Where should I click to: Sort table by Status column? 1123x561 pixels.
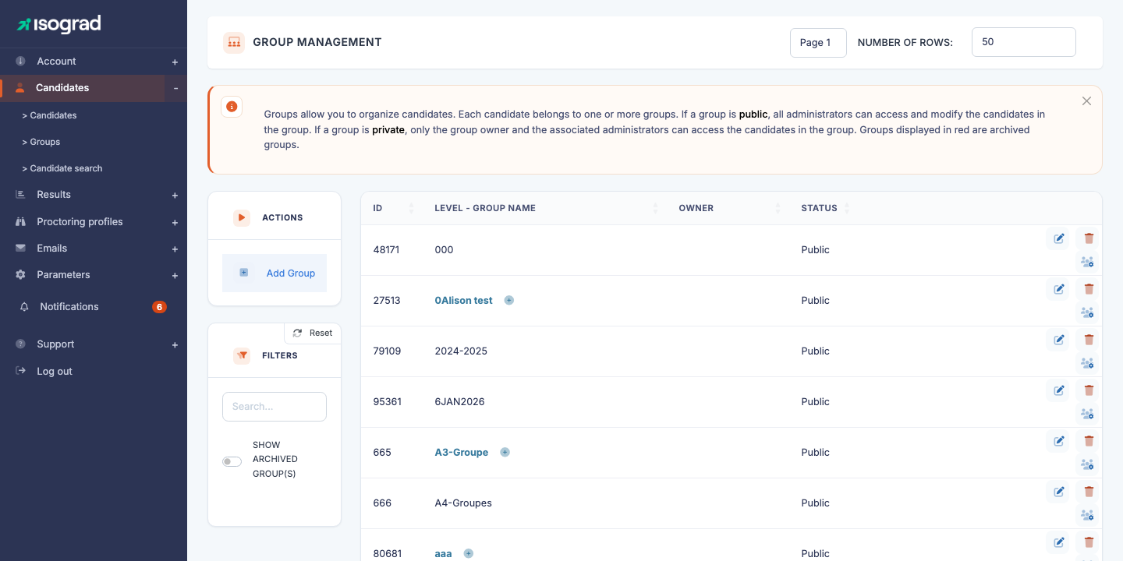point(825,208)
